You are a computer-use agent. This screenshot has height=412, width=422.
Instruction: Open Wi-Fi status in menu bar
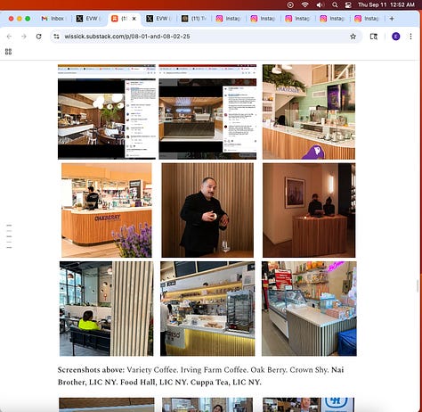(304, 4)
